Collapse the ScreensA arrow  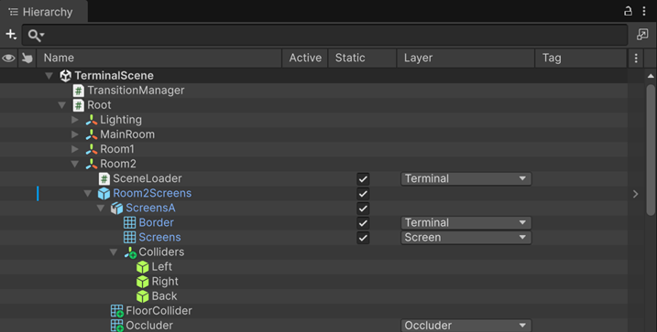[101, 208]
